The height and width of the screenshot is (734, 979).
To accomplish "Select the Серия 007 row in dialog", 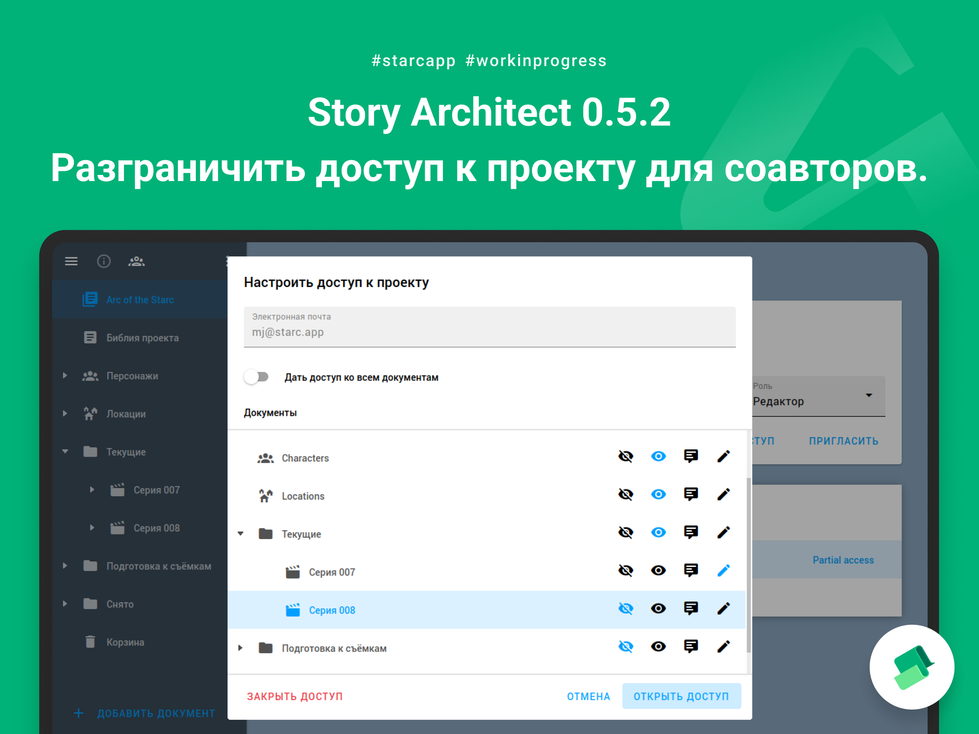I will click(x=486, y=572).
